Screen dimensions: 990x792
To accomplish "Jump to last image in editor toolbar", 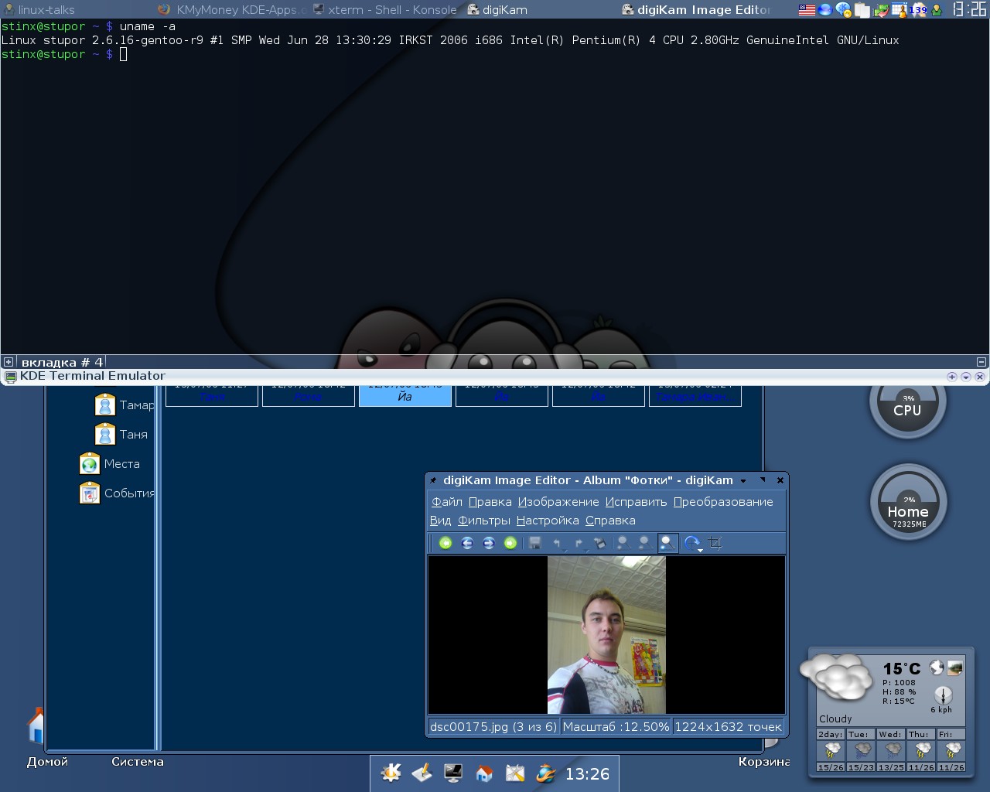I will [x=510, y=543].
